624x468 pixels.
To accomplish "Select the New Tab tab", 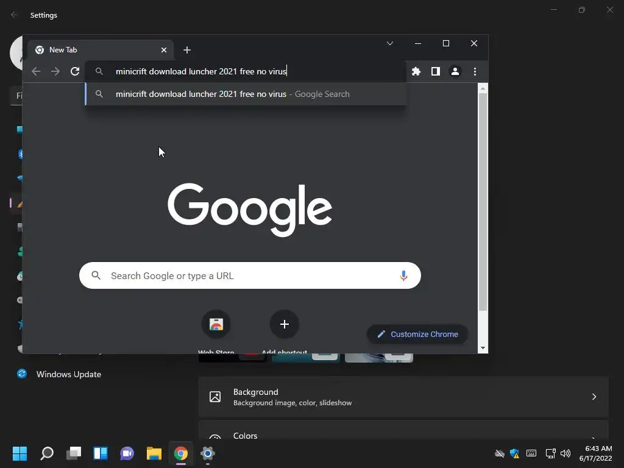I will tap(101, 50).
